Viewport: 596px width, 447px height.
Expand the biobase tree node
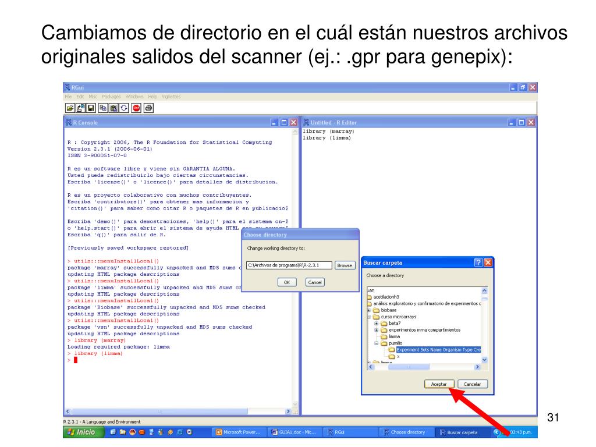[368, 310]
